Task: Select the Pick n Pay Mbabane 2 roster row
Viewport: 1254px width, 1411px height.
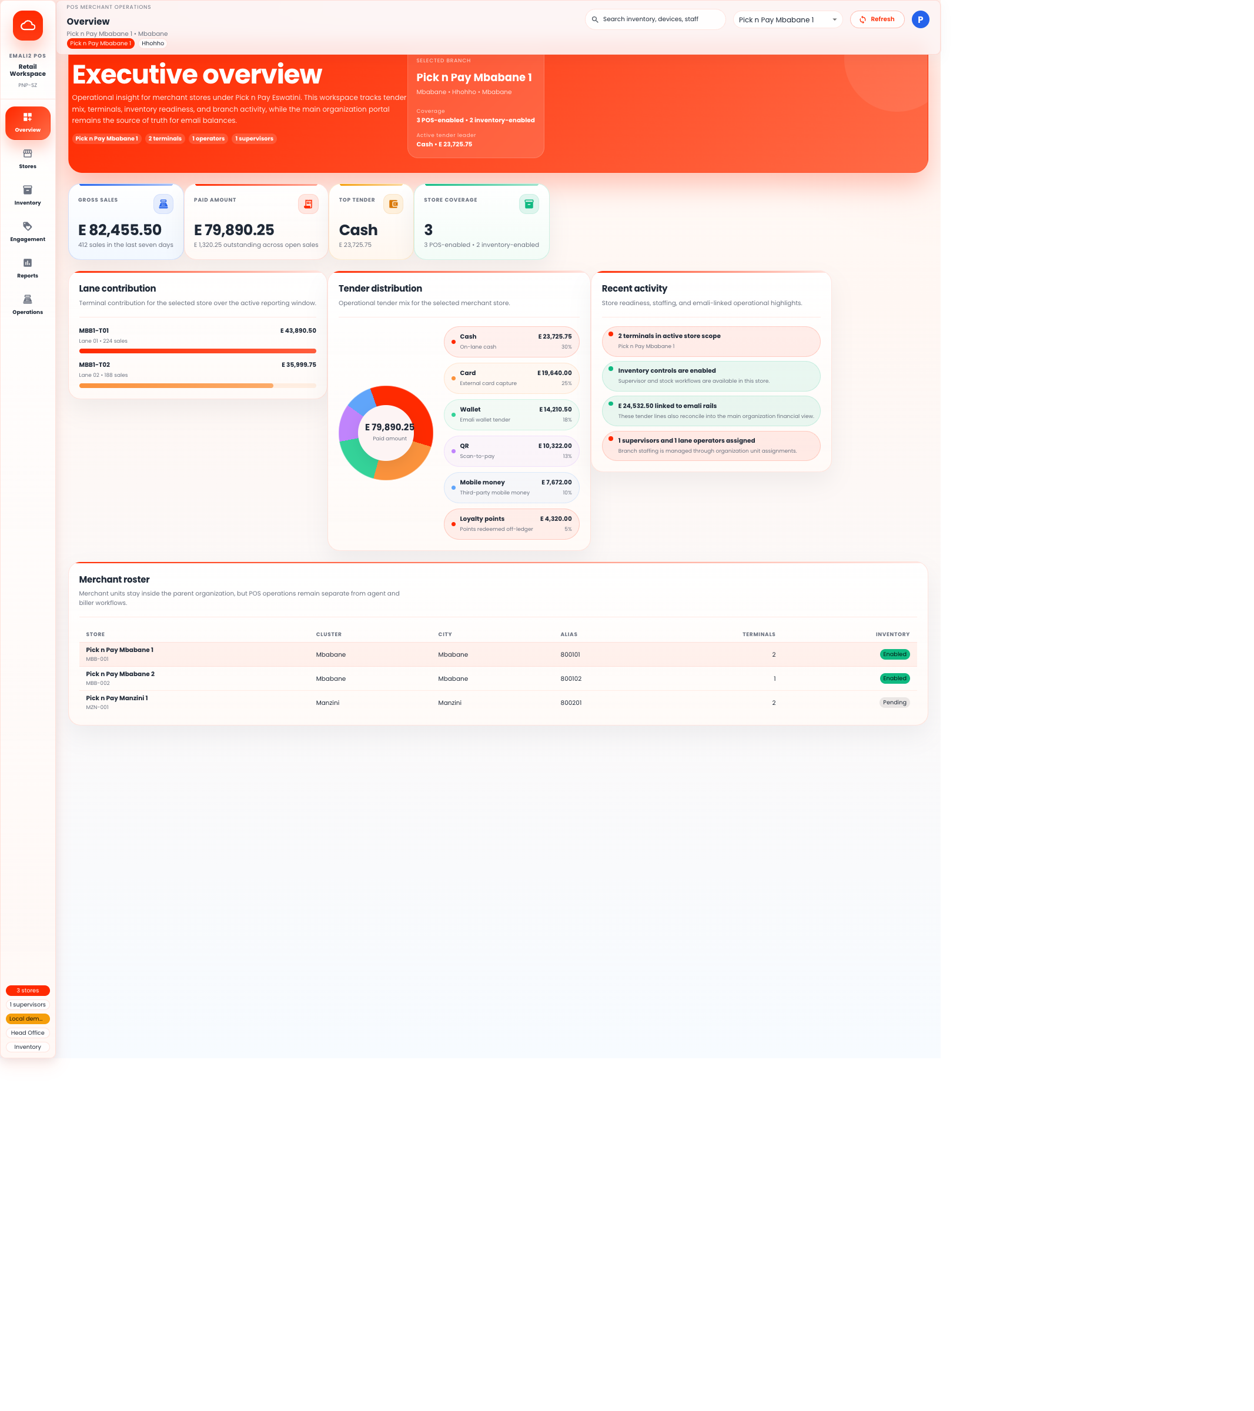Action: [x=497, y=678]
